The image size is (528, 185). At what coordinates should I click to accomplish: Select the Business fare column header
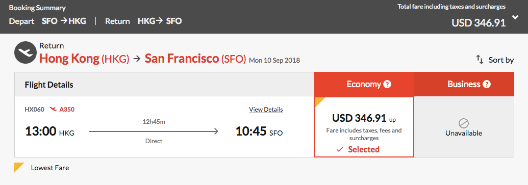(x=464, y=84)
